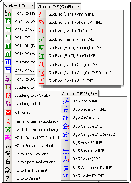The image size is (131, 183).
Task: Click the red Kill Tones icon
Action: point(8,112)
